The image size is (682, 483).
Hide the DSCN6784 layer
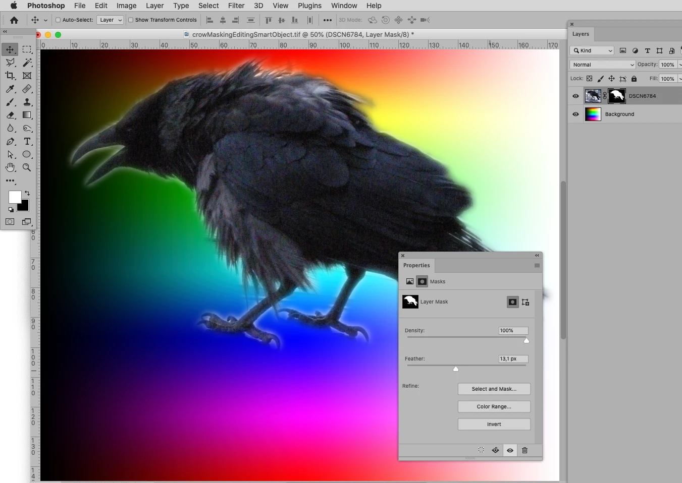pyautogui.click(x=575, y=96)
